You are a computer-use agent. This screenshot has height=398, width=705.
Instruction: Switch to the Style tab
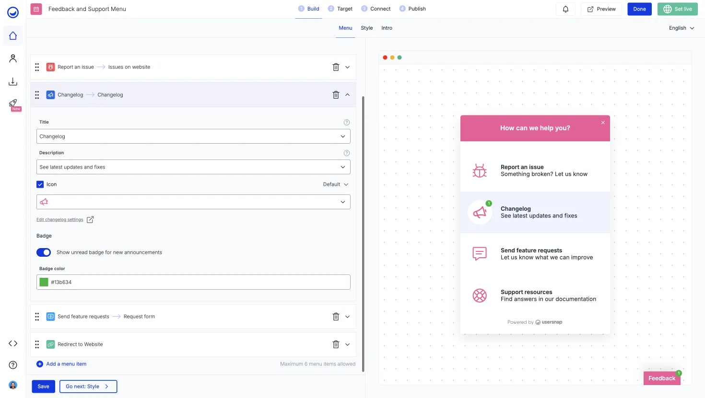pos(366,28)
